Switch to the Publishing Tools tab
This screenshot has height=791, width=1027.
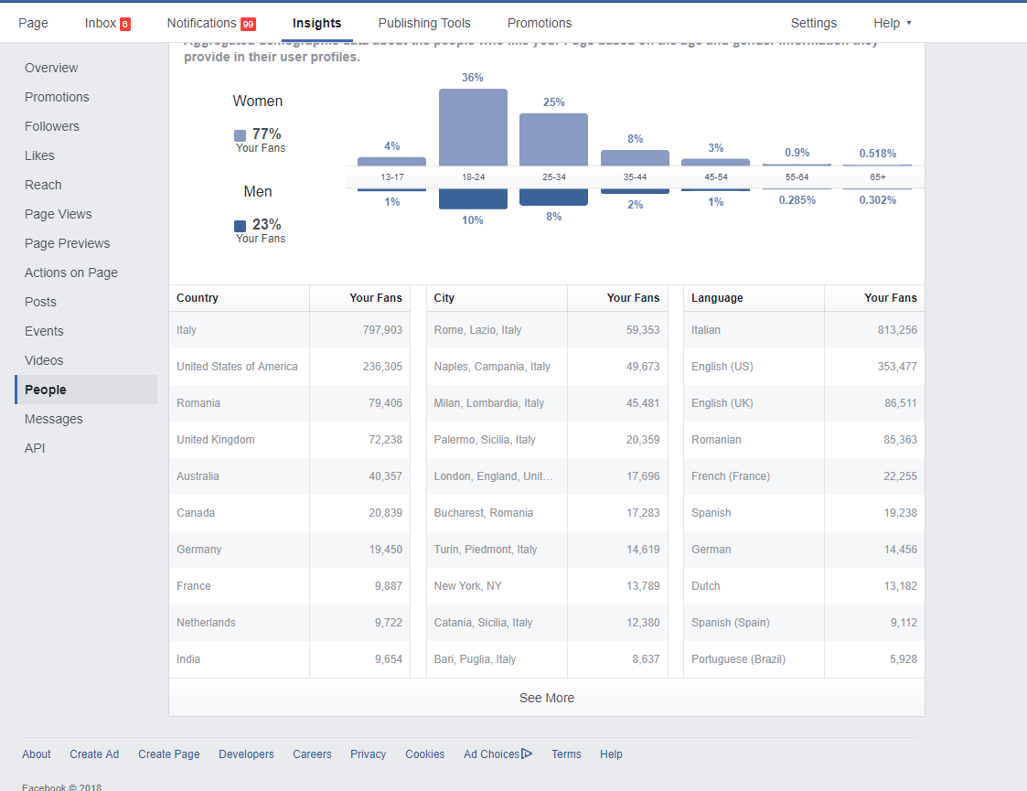[x=424, y=23]
